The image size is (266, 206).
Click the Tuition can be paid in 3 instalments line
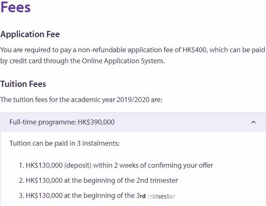click(65, 144)
